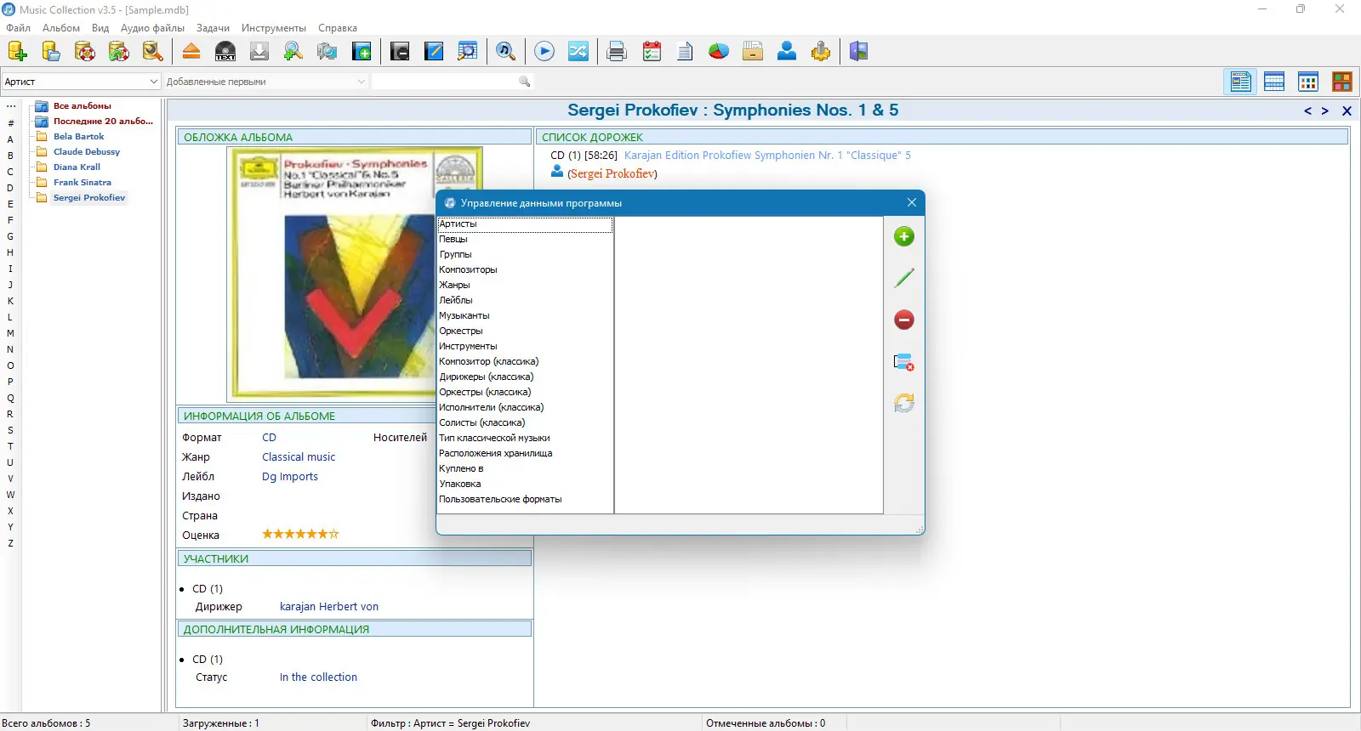Open the Вид menu
The width and height of the screenshot is (1361, 731).
[100, 28]
